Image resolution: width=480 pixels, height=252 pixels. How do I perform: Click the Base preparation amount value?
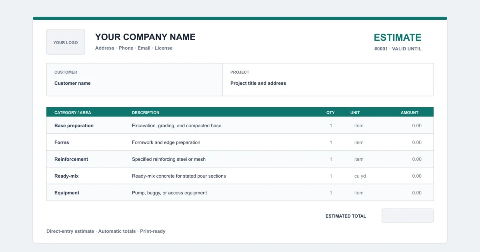(x=417, y=126)
